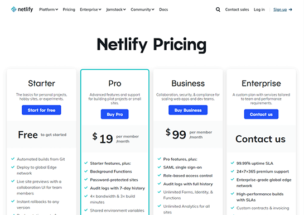304x215 pixels.
Task: Open the Docs nav item
Action: 163,9
